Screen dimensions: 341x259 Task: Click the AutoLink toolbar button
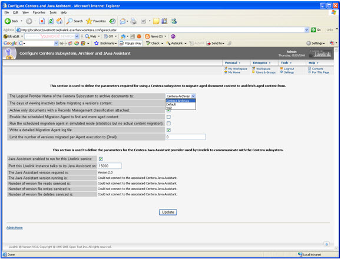[x=175, y=43]
